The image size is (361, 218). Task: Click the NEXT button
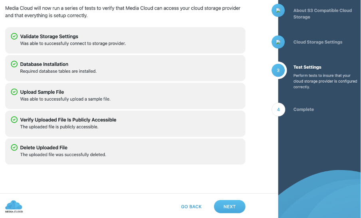[230, 206]
